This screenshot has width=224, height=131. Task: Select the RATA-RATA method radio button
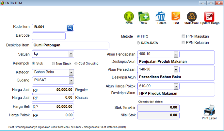point(138,43)
